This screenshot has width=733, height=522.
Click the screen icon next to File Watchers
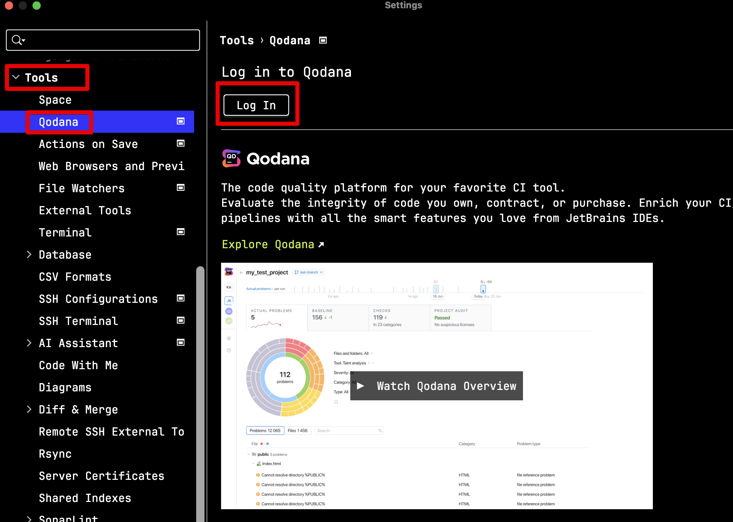click(180, 187)
